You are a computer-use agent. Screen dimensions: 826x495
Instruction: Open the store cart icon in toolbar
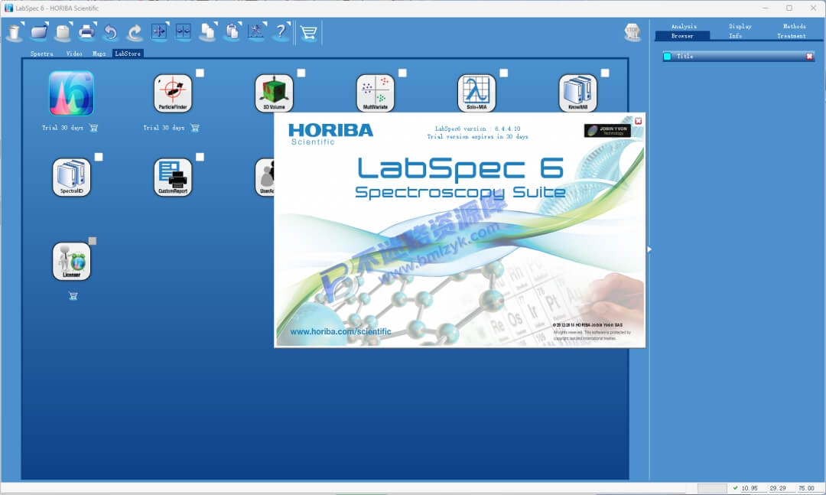(x=309, y=33)
